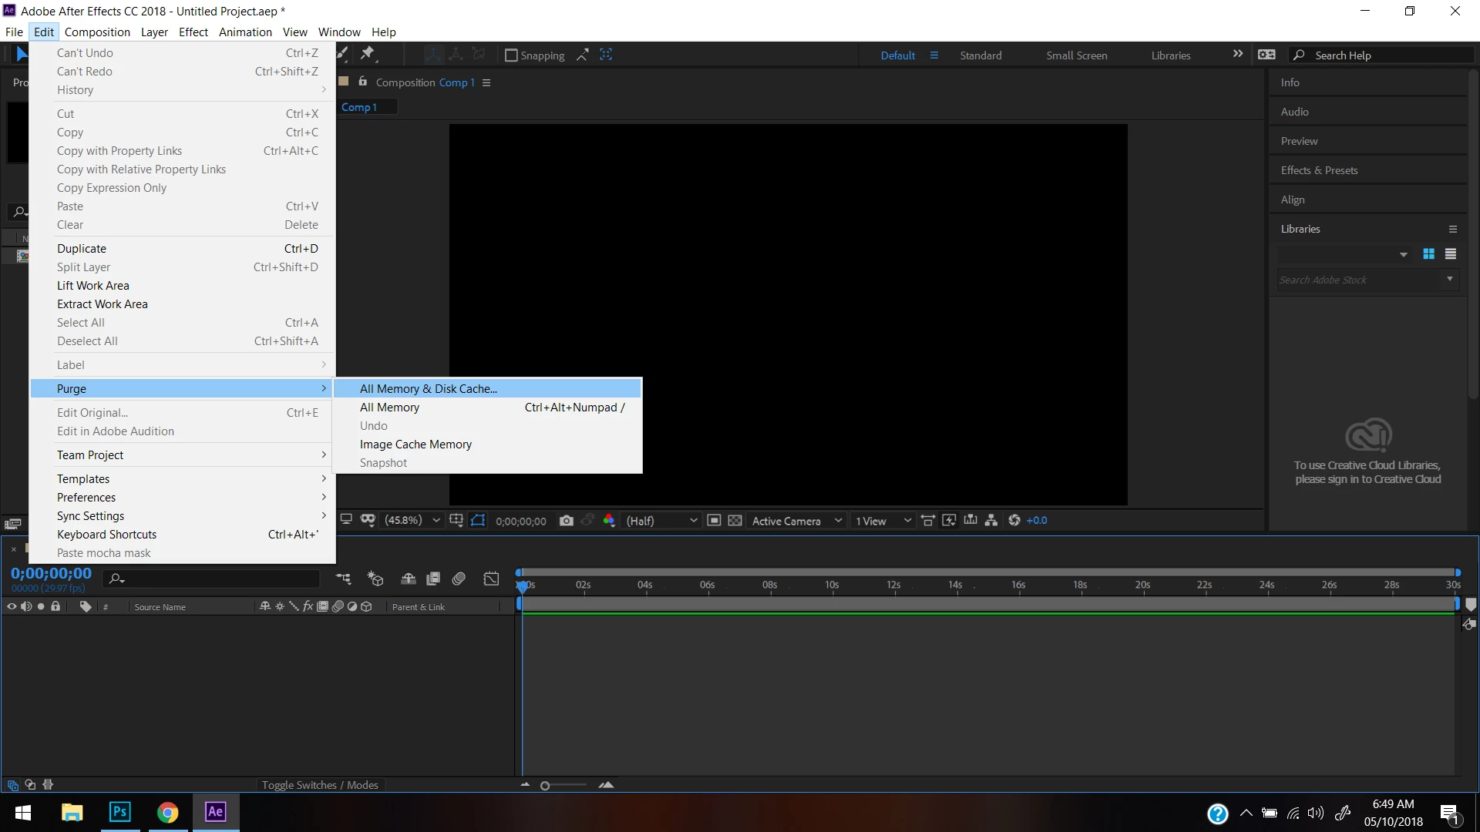Click the Motion Blur enable icon in timeline
Viewport: 1480px width, 832px height.
(x=459, y=579)
